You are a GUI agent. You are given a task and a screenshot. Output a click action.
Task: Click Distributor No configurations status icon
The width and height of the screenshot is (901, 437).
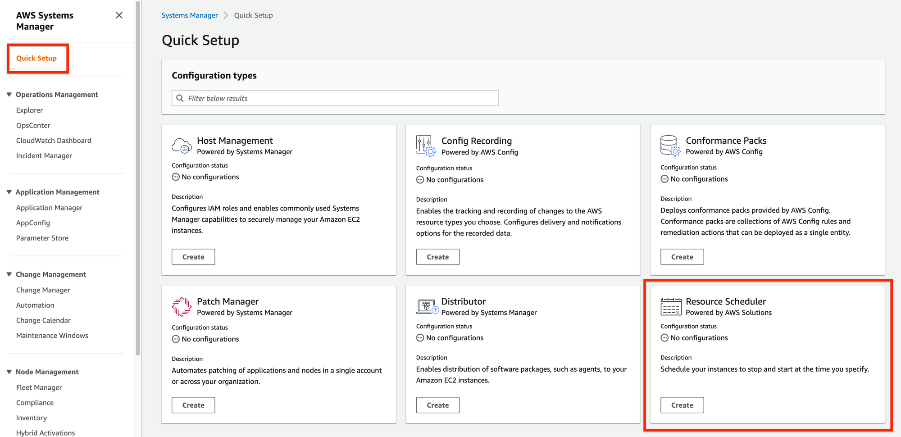[x=420, y=338]
